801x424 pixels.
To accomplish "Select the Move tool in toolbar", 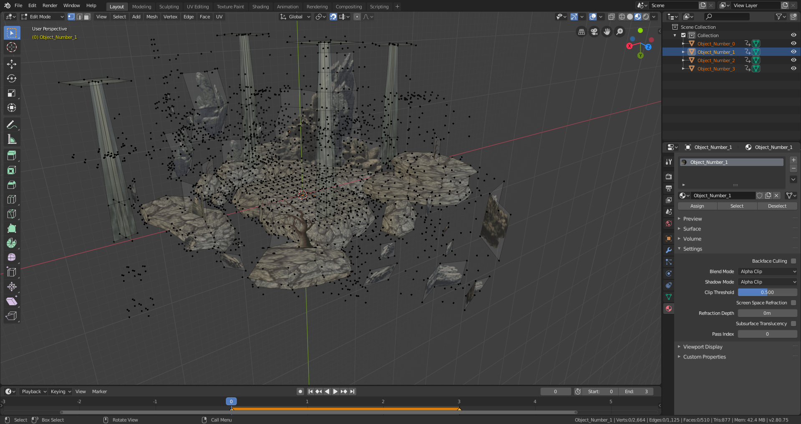I will [12, 64].
